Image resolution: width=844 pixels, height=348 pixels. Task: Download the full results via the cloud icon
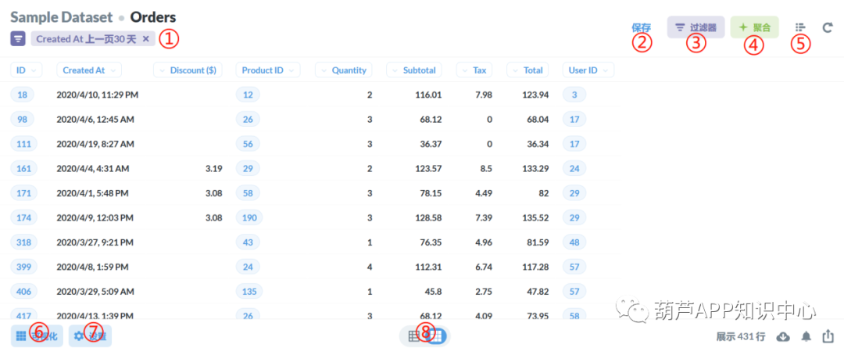784,337
